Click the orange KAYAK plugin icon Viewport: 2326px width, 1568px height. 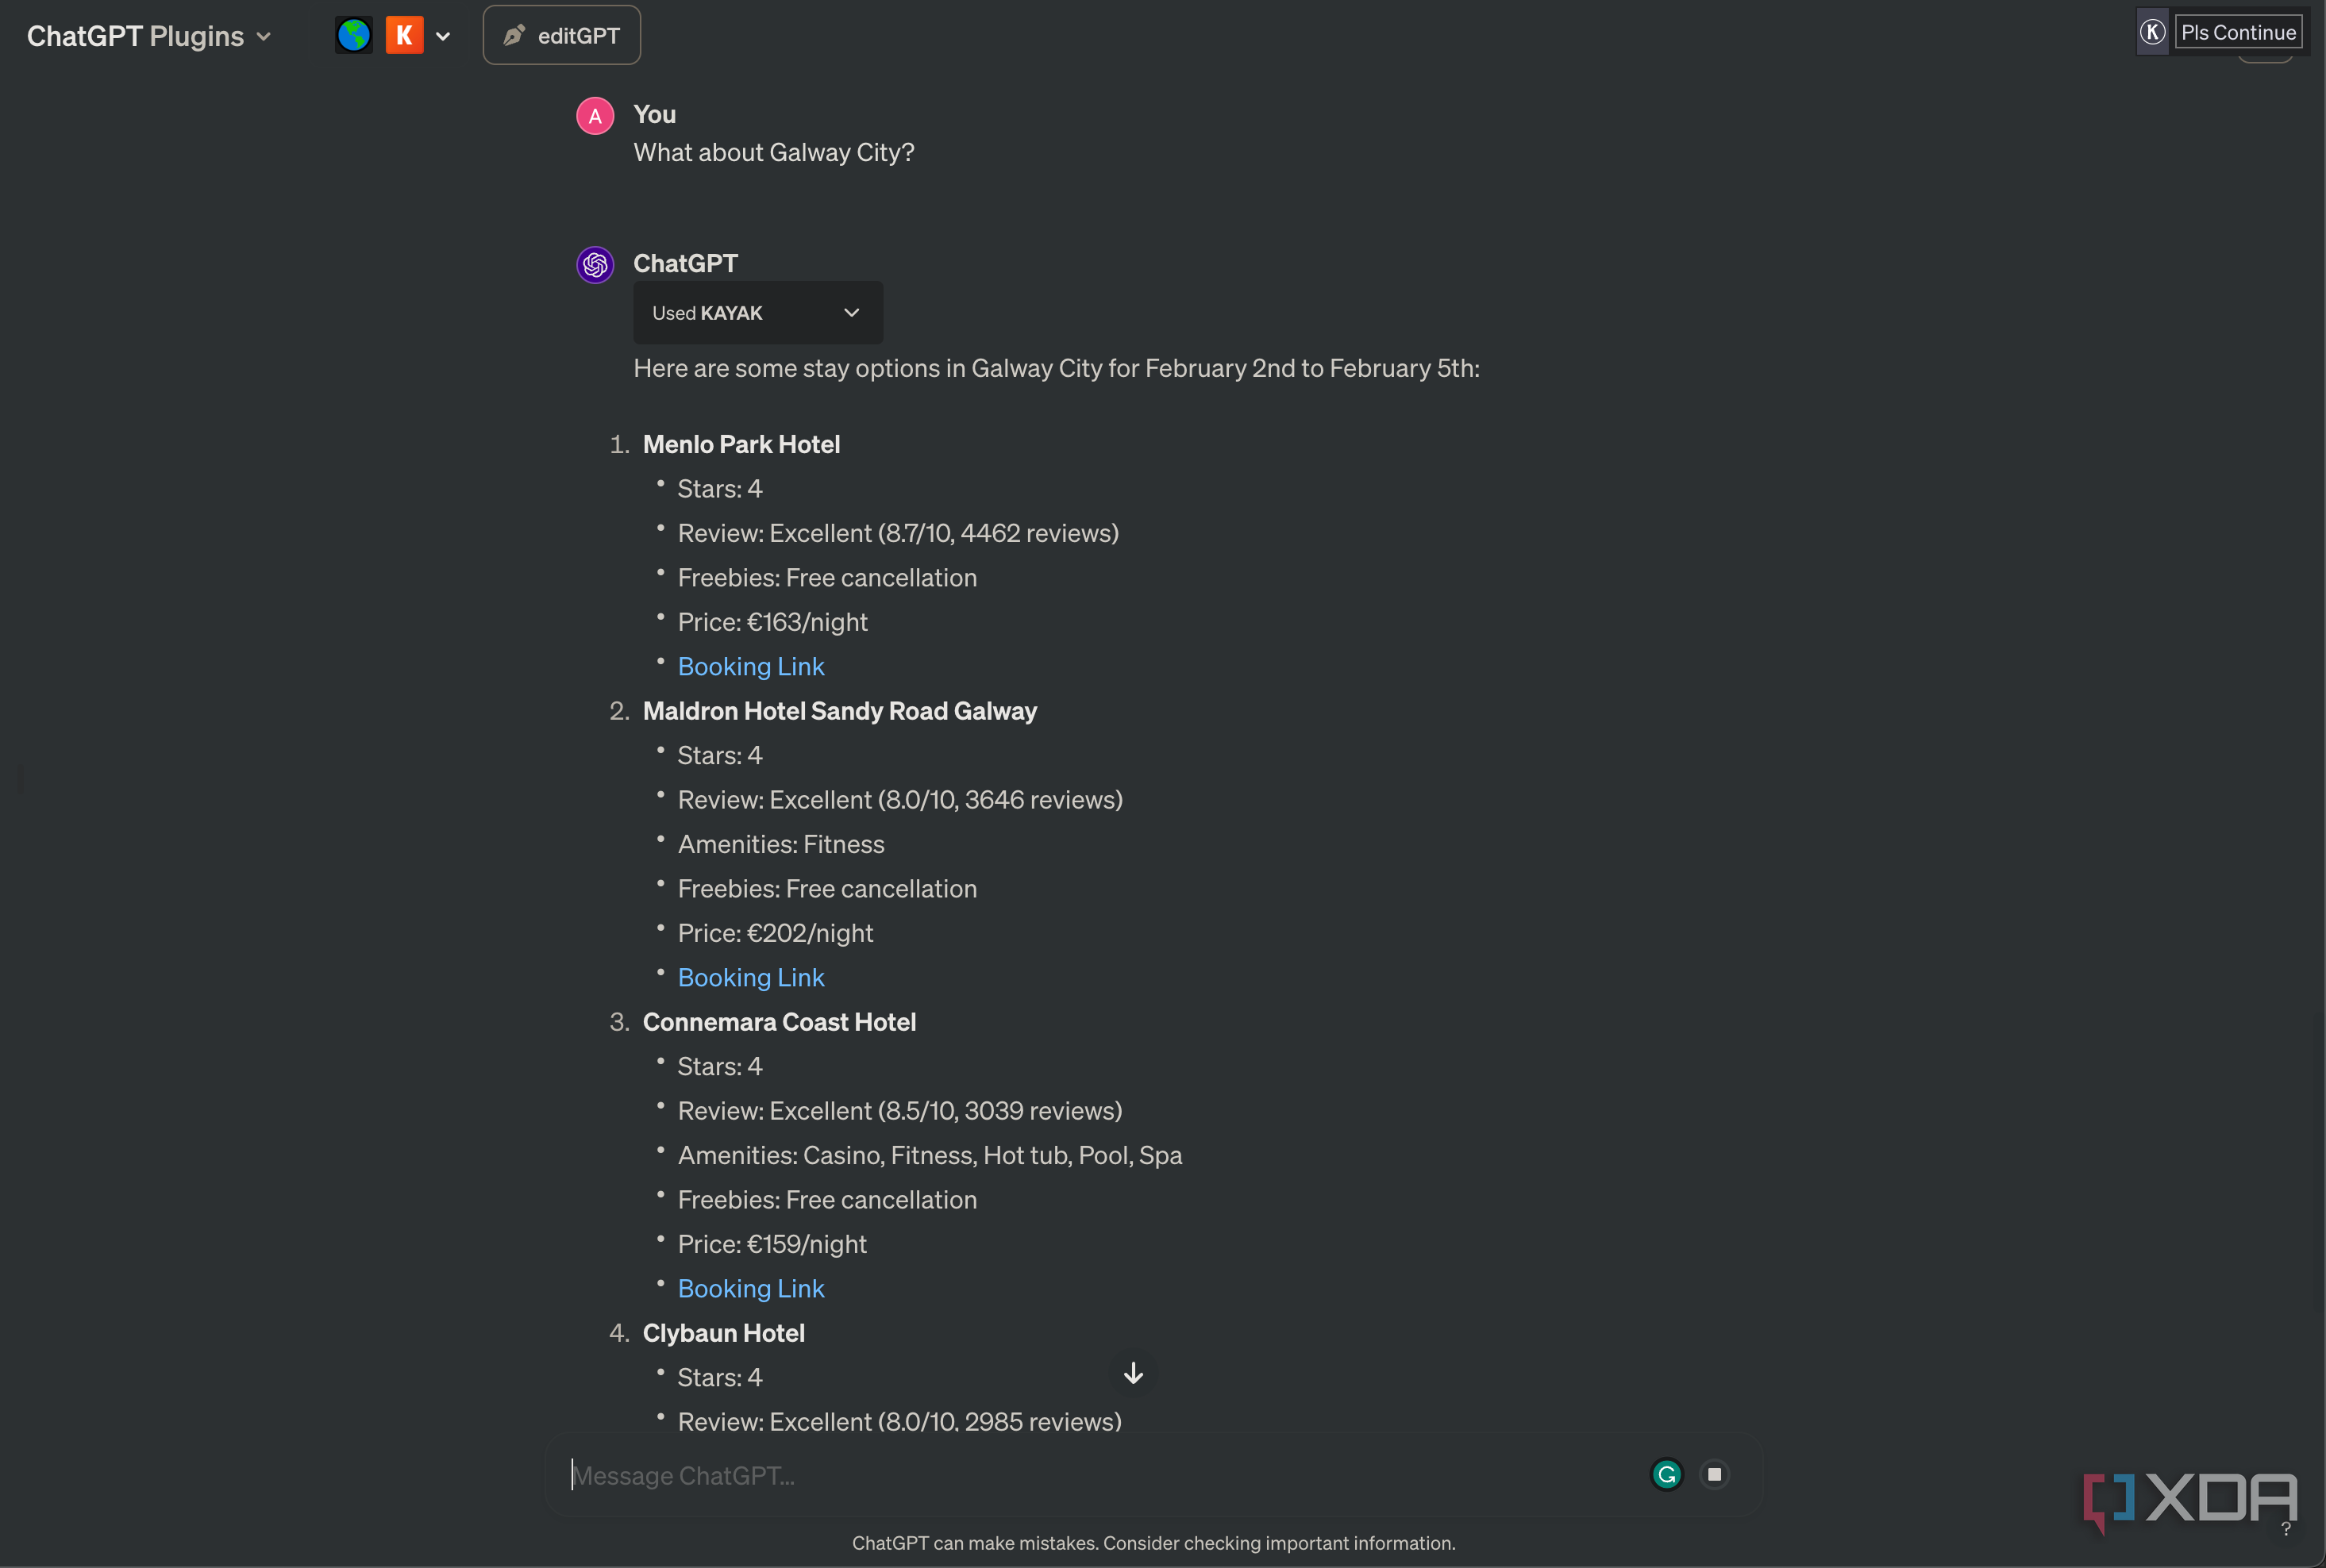[404, 36]
